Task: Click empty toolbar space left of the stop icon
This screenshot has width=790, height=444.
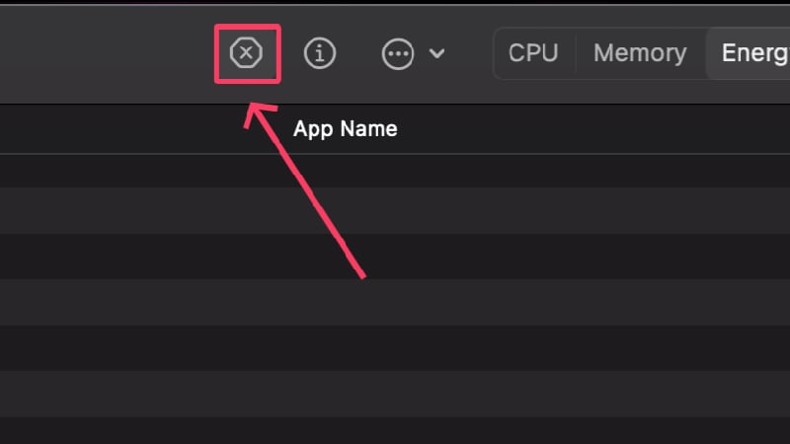Action: [107, 54]
